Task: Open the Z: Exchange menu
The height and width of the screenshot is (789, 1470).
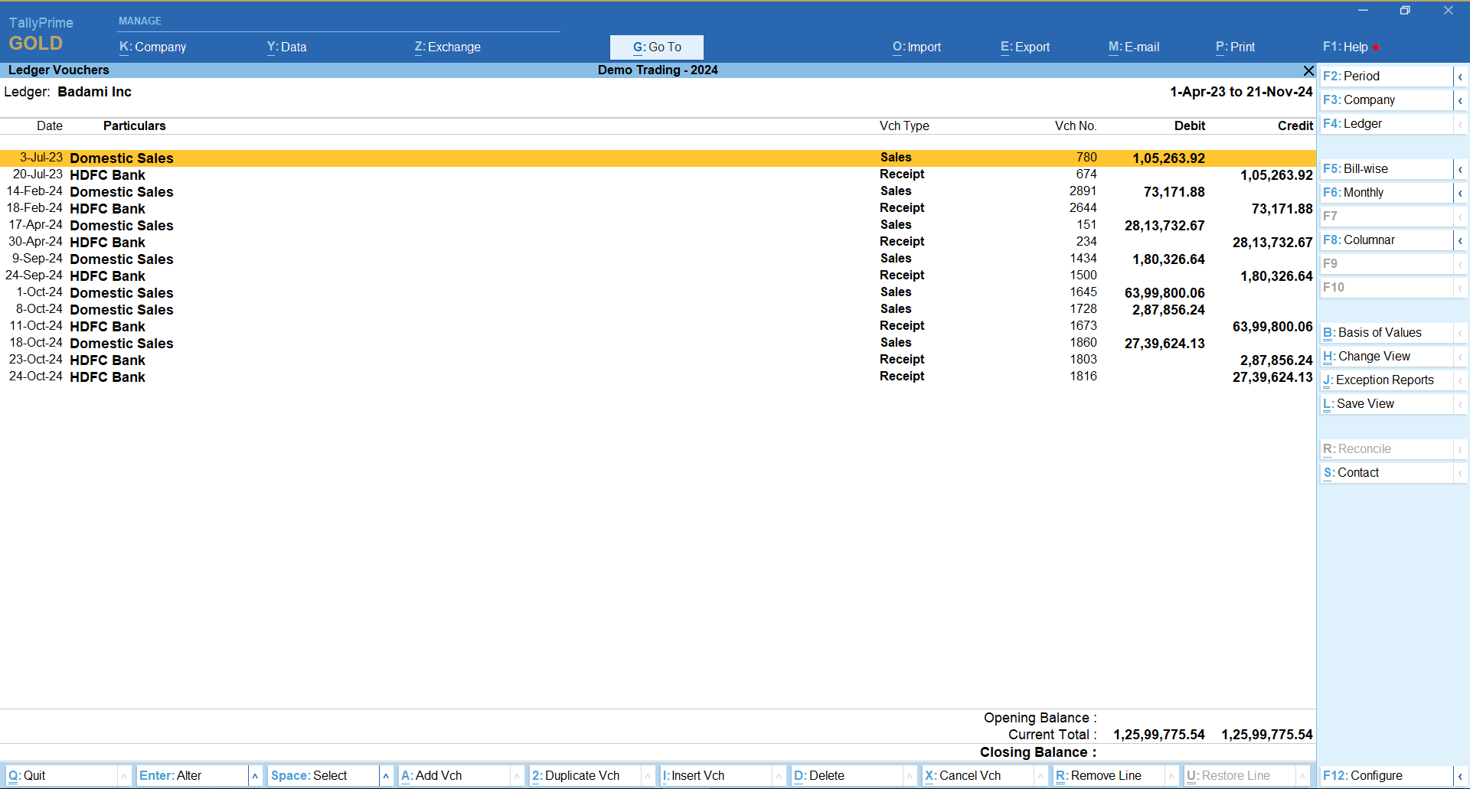Action: (x=447, y=47)
